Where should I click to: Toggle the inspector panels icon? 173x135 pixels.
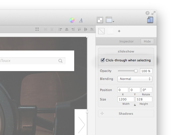[x=150, y=20]
